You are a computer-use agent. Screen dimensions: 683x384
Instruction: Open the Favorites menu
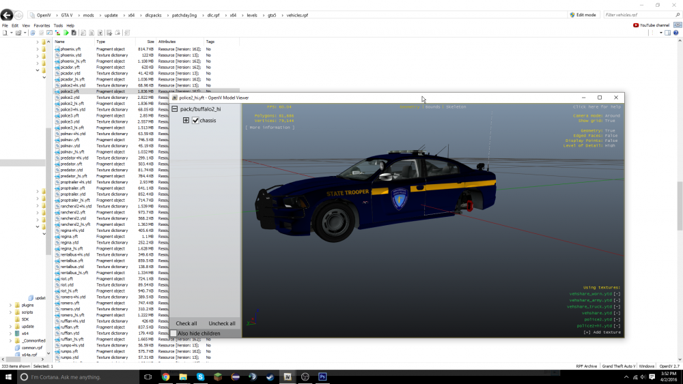(x=42, y=26)
